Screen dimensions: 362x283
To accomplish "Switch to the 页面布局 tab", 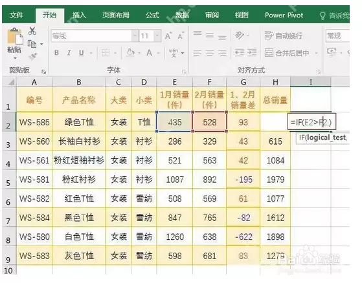I will (x=116, y=16).
